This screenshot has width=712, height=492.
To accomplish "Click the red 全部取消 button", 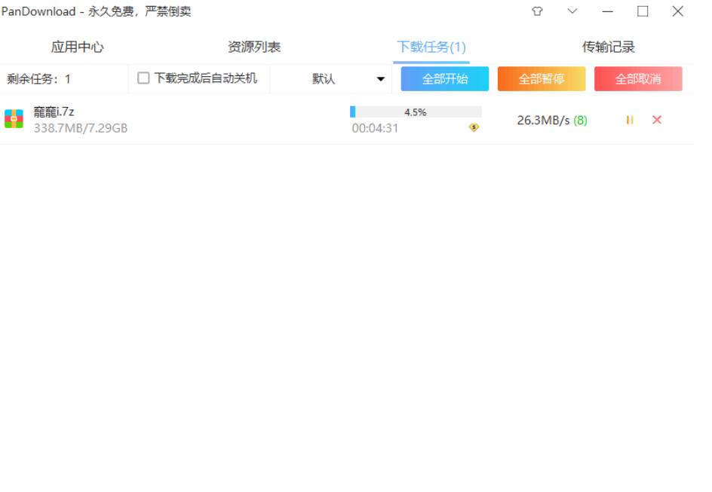I will pyautogui.click(x=638, y=78).
